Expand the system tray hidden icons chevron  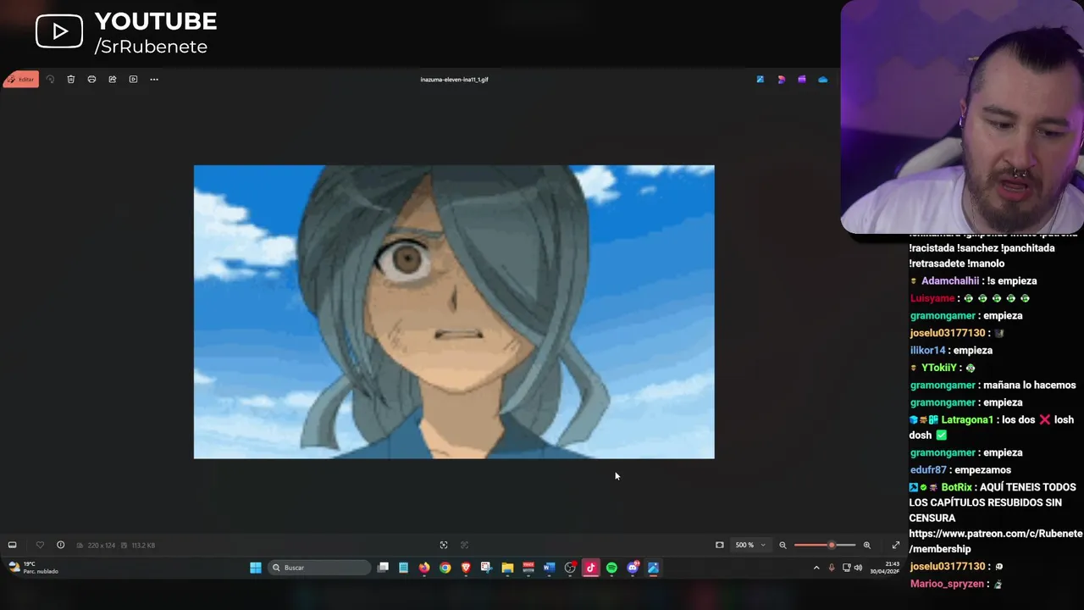point(816,568)
